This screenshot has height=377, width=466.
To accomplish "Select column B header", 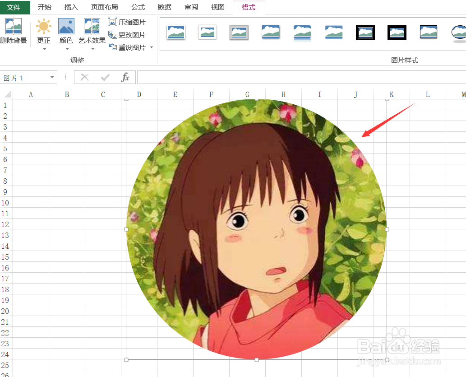I will click(67, 94).
